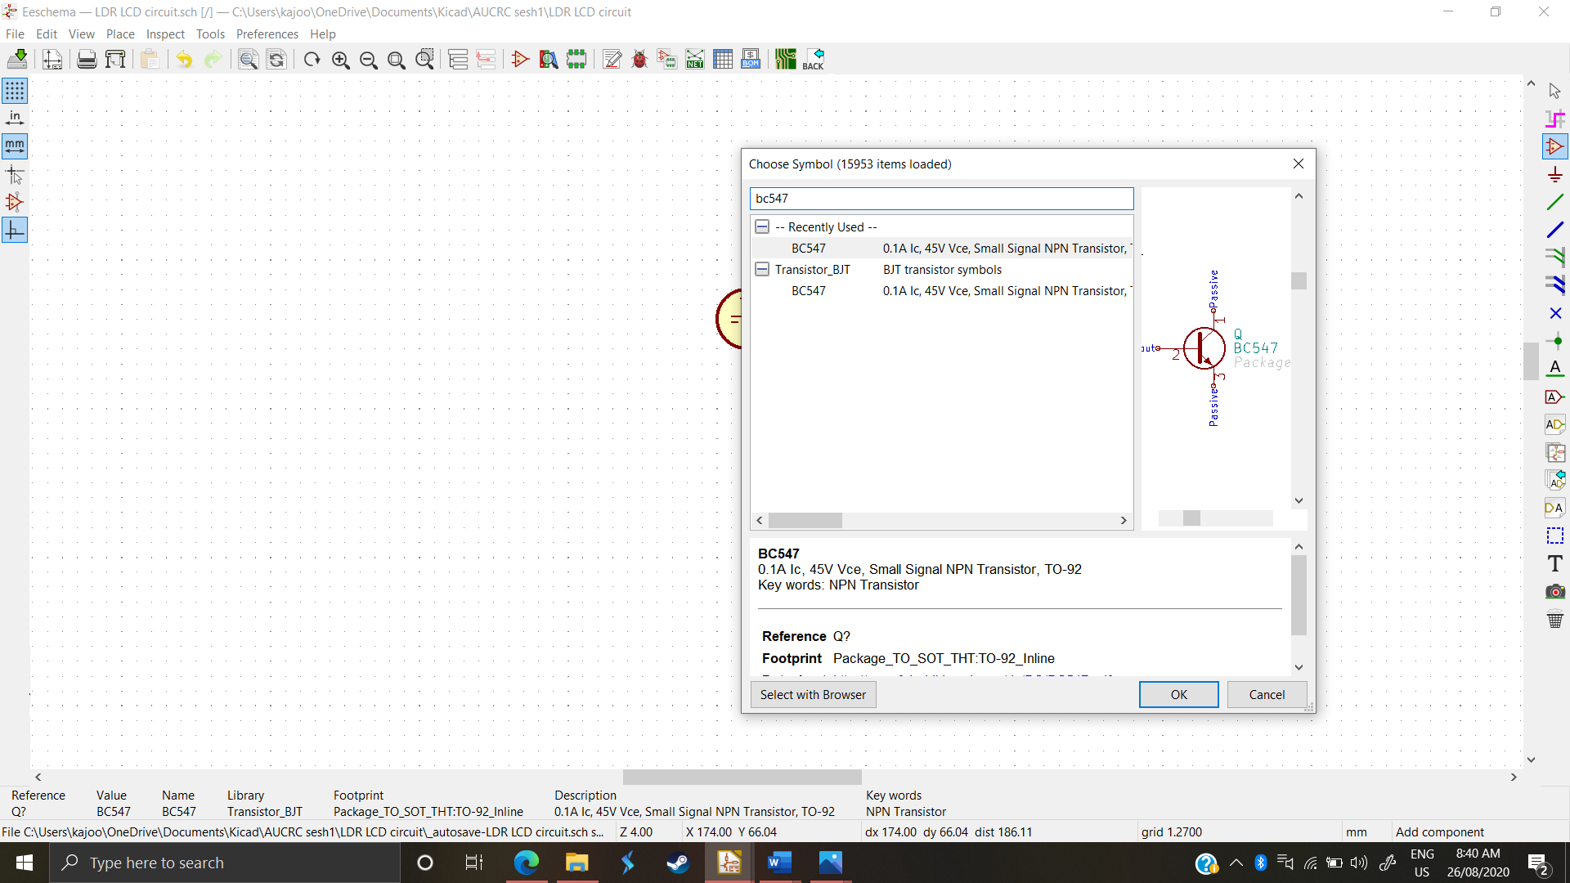Drag the horizontal scrollbar in symbol list

(808, 520)
